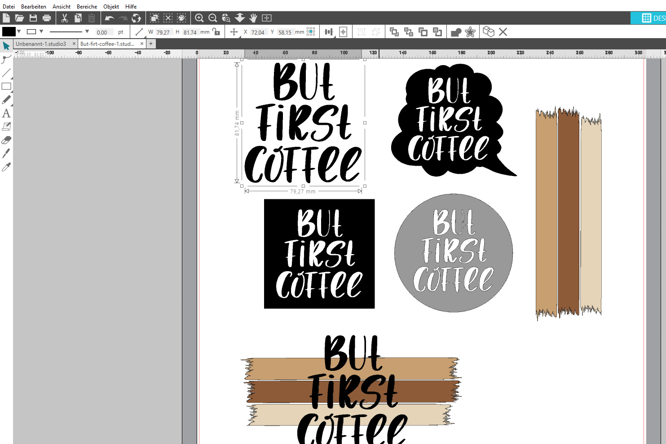This screenshot has height=444, width=666.
Task: Click the Weld shapes icon
Action: click(456, 32)
